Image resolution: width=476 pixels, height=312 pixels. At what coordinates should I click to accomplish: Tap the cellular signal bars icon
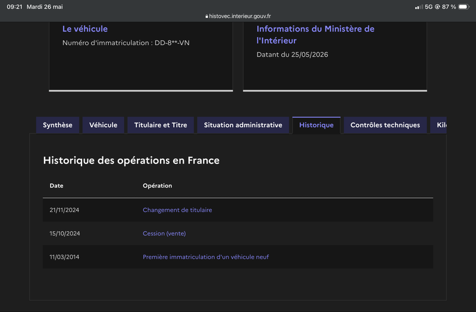(419, 7)
